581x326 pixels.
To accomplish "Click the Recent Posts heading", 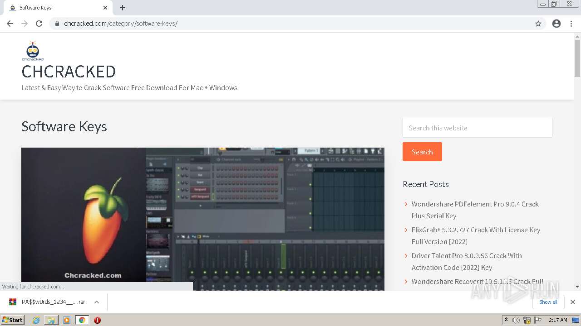I will [x=426, y=184].
